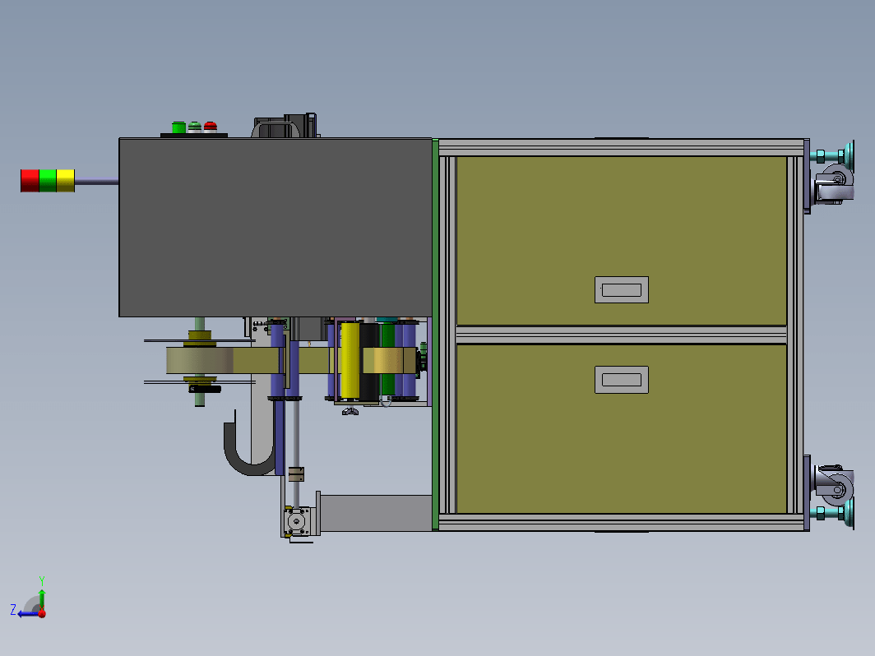The height and width of the screenshot is (656, 875).
Task: Select the thin rod holding the signal tower
Action: (96, 182)
